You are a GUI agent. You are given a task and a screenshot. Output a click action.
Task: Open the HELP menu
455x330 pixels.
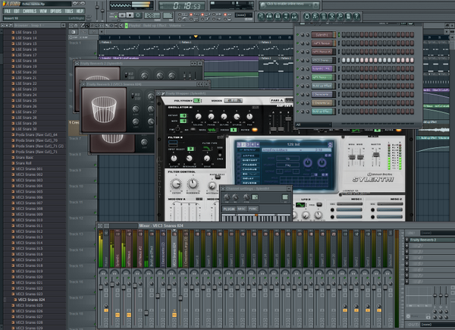pyautogui.click(x=80, y=11)
